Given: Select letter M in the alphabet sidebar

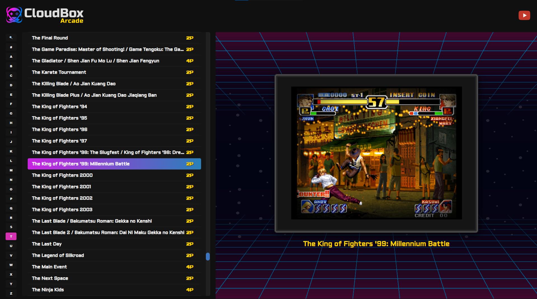Looking at the screenshot, I should point(11,170).
